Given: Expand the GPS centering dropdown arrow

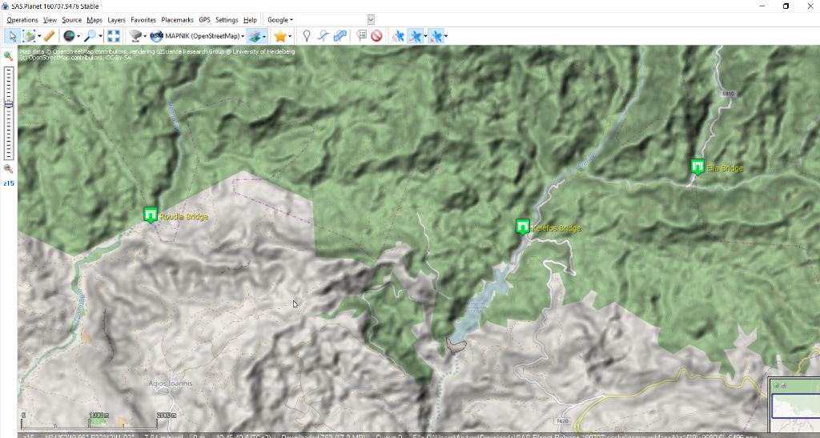Looking at the screenshot, I should click(445, 37).
